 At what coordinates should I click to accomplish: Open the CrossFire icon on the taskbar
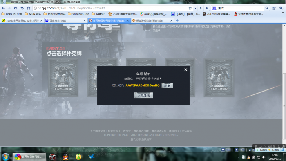53,157
